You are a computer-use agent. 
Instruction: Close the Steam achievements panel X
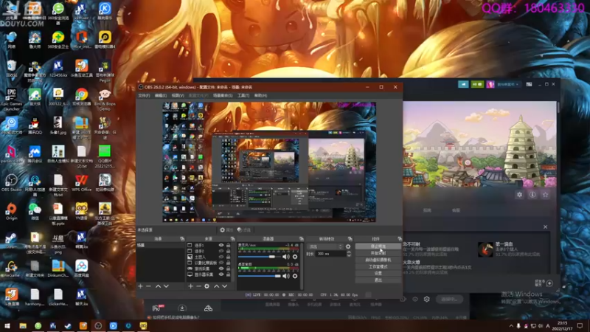tap(545, 227)
